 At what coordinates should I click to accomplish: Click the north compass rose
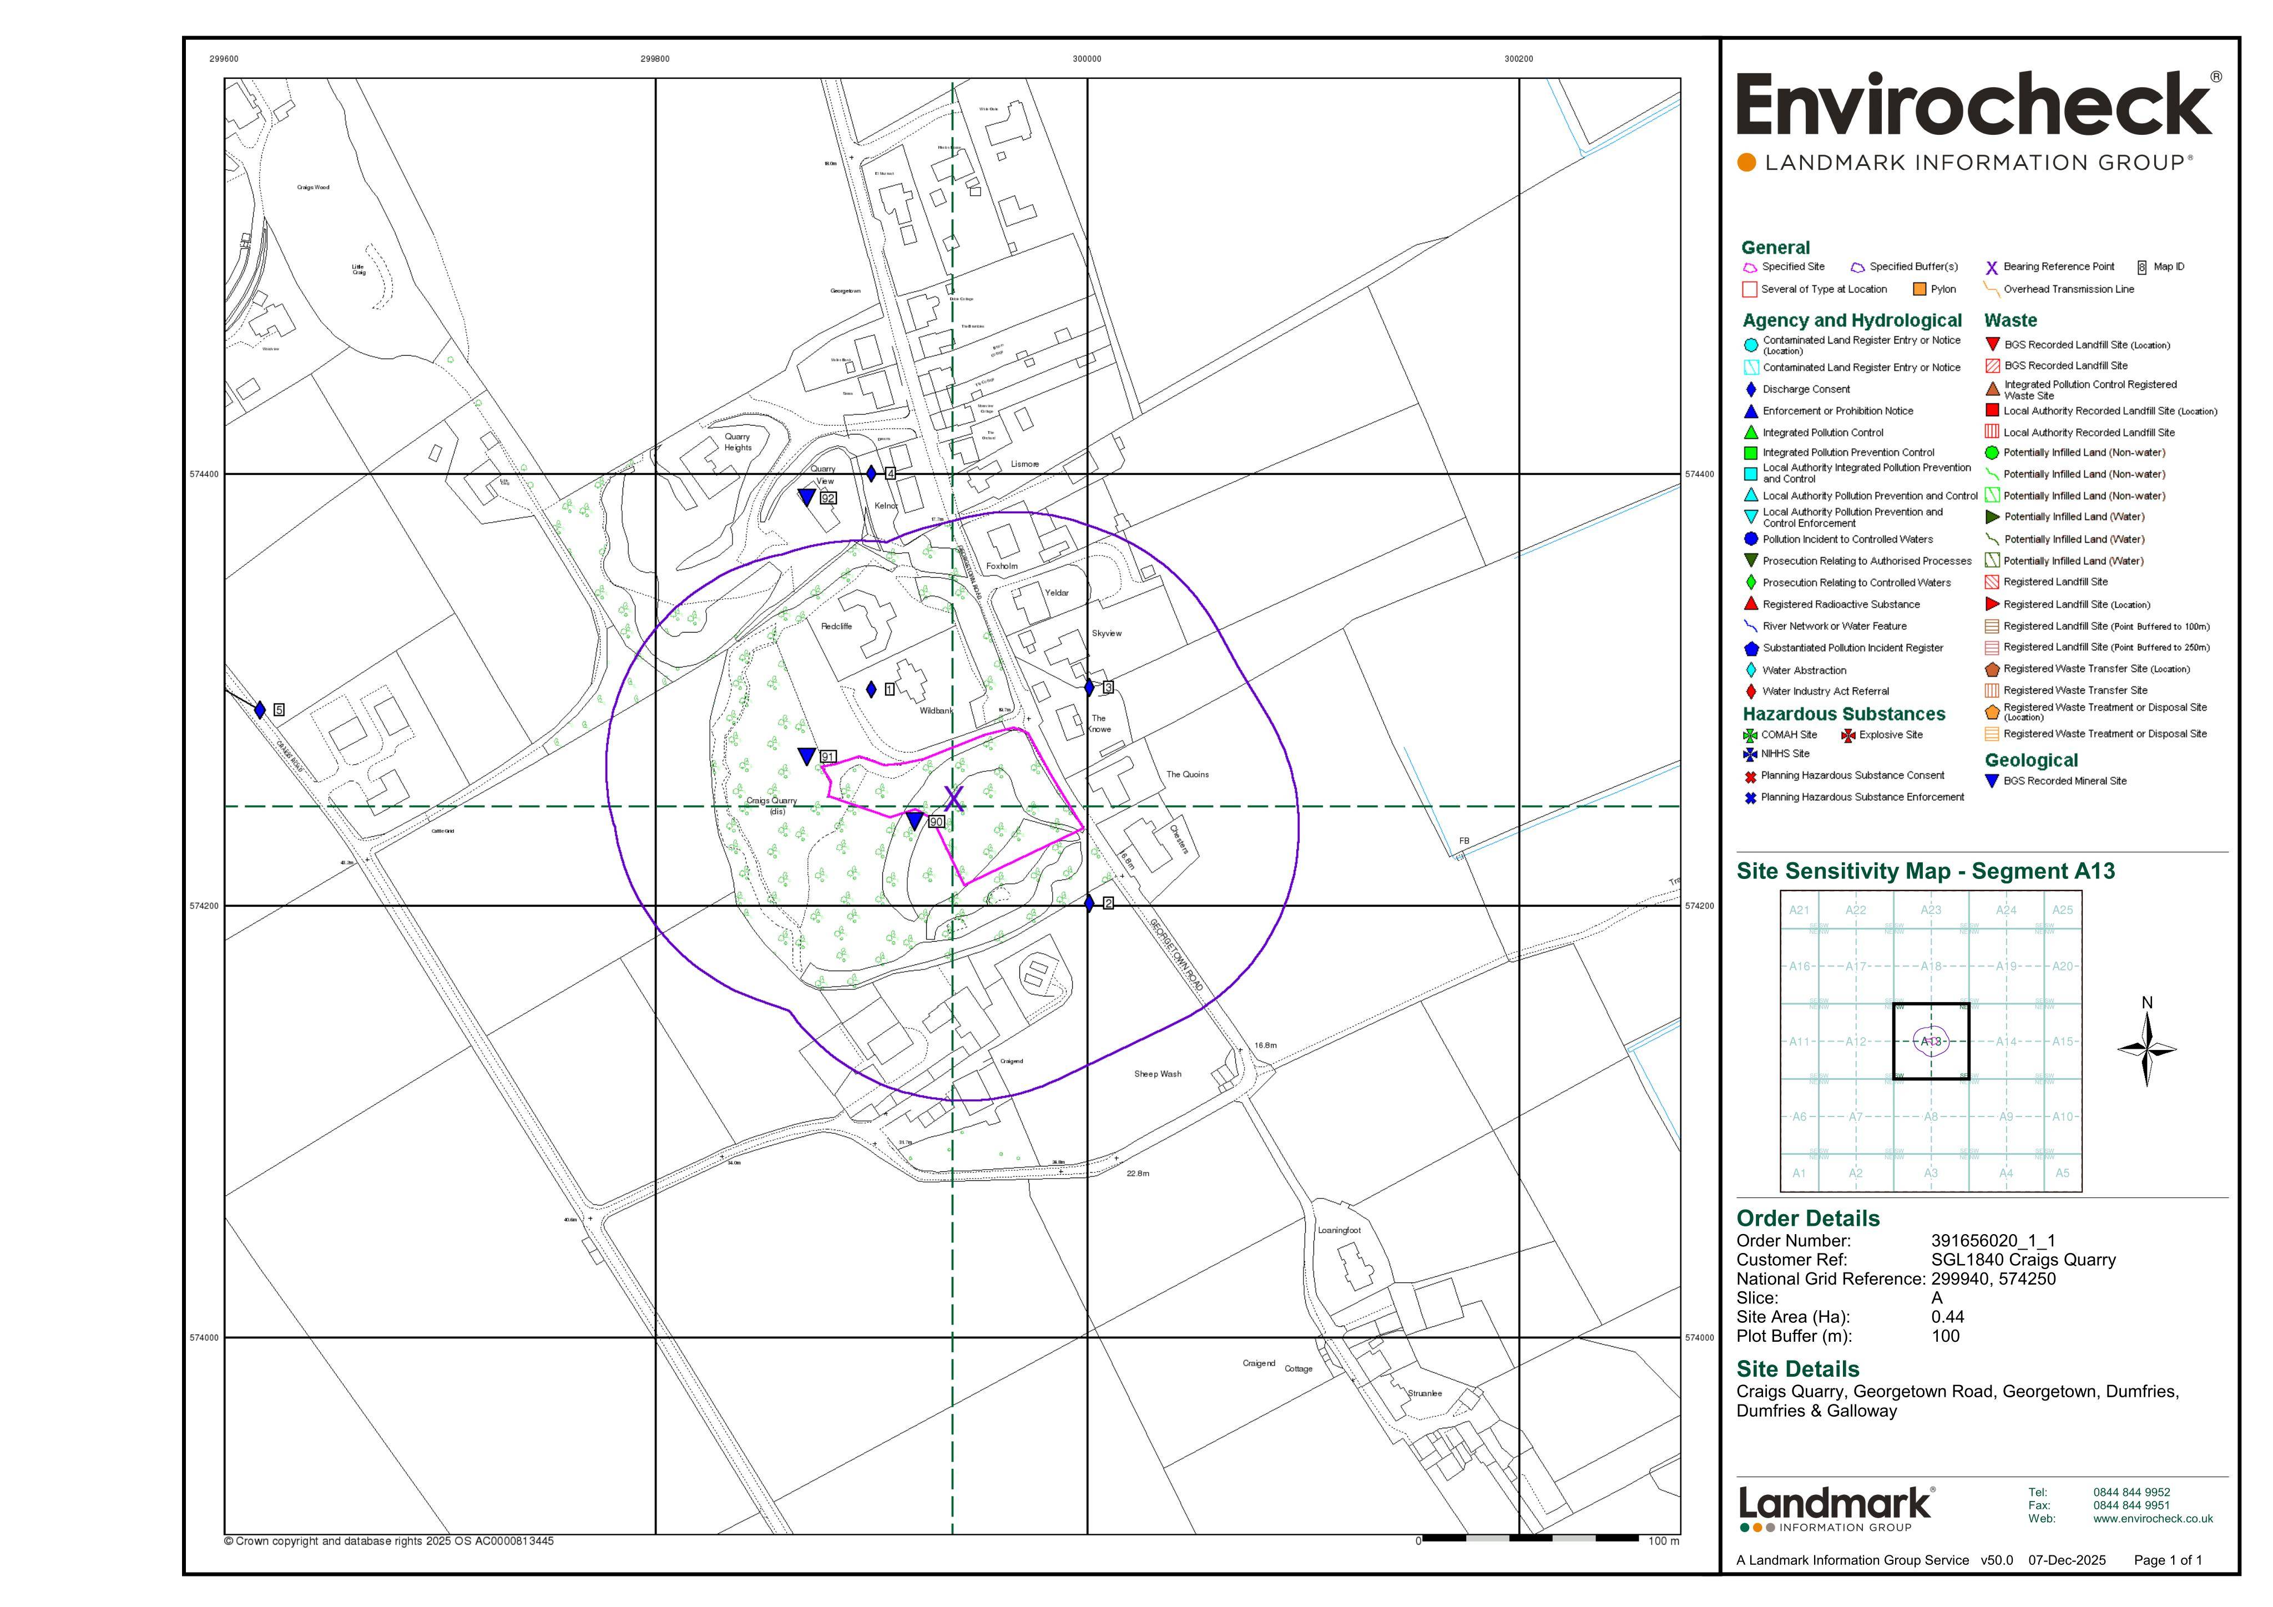(2146, 1048)
